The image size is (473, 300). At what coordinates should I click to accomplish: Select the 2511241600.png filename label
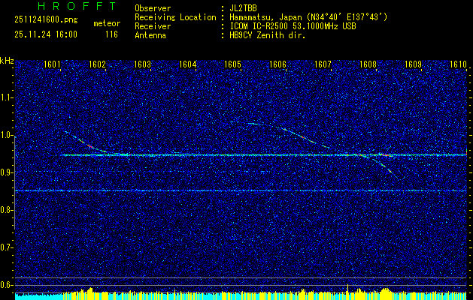coord(44,22)
